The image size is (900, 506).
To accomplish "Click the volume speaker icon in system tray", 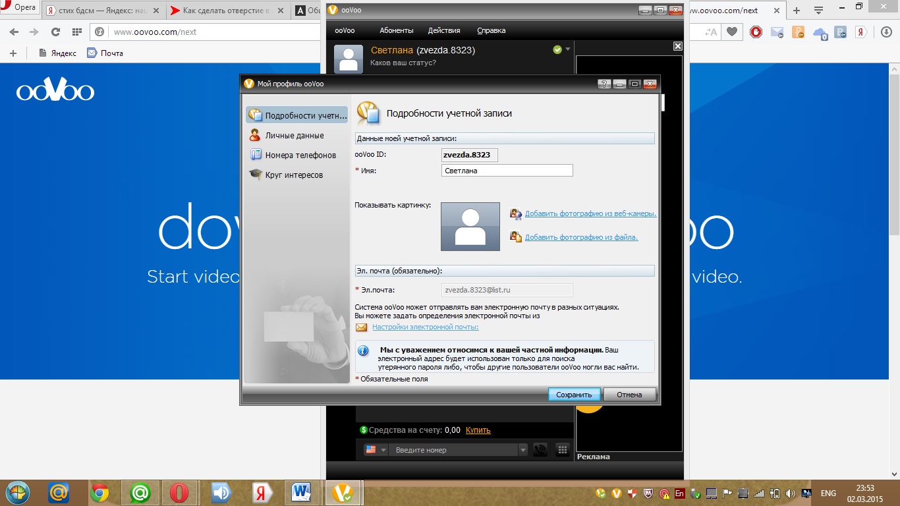I will pos(790,493).
